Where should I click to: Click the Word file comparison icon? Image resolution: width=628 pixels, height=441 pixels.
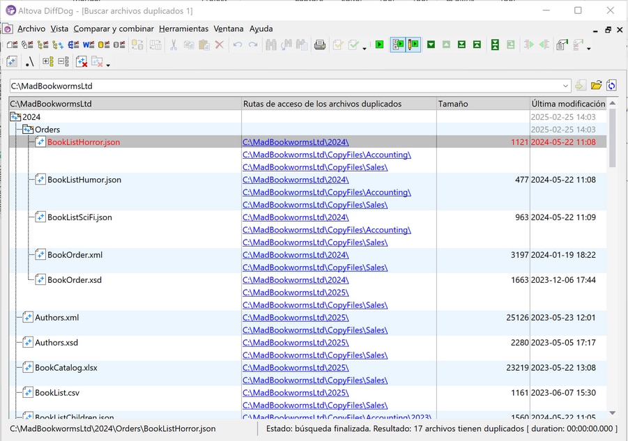(89, 45)
